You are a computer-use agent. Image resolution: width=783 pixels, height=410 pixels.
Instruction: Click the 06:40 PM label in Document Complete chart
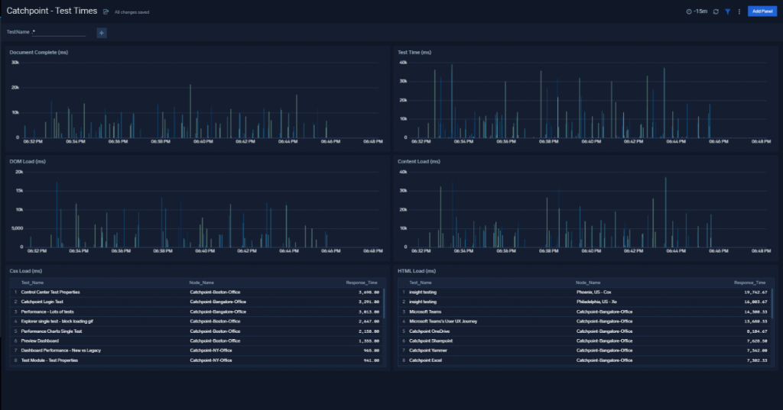(x=203, y=142)
